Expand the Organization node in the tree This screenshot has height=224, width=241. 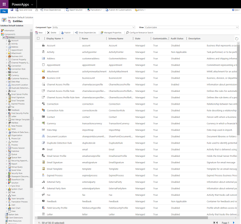pyautogui.click(x=7, y=135)
